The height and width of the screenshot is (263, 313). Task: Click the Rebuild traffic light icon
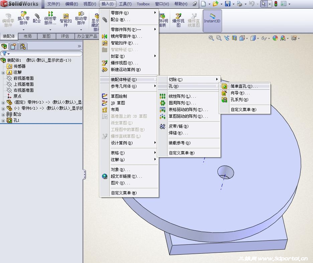point(276,4)
